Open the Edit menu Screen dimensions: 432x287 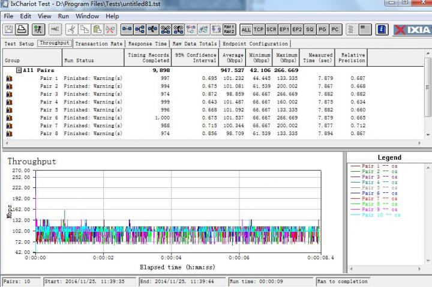(x=25, y=16)
